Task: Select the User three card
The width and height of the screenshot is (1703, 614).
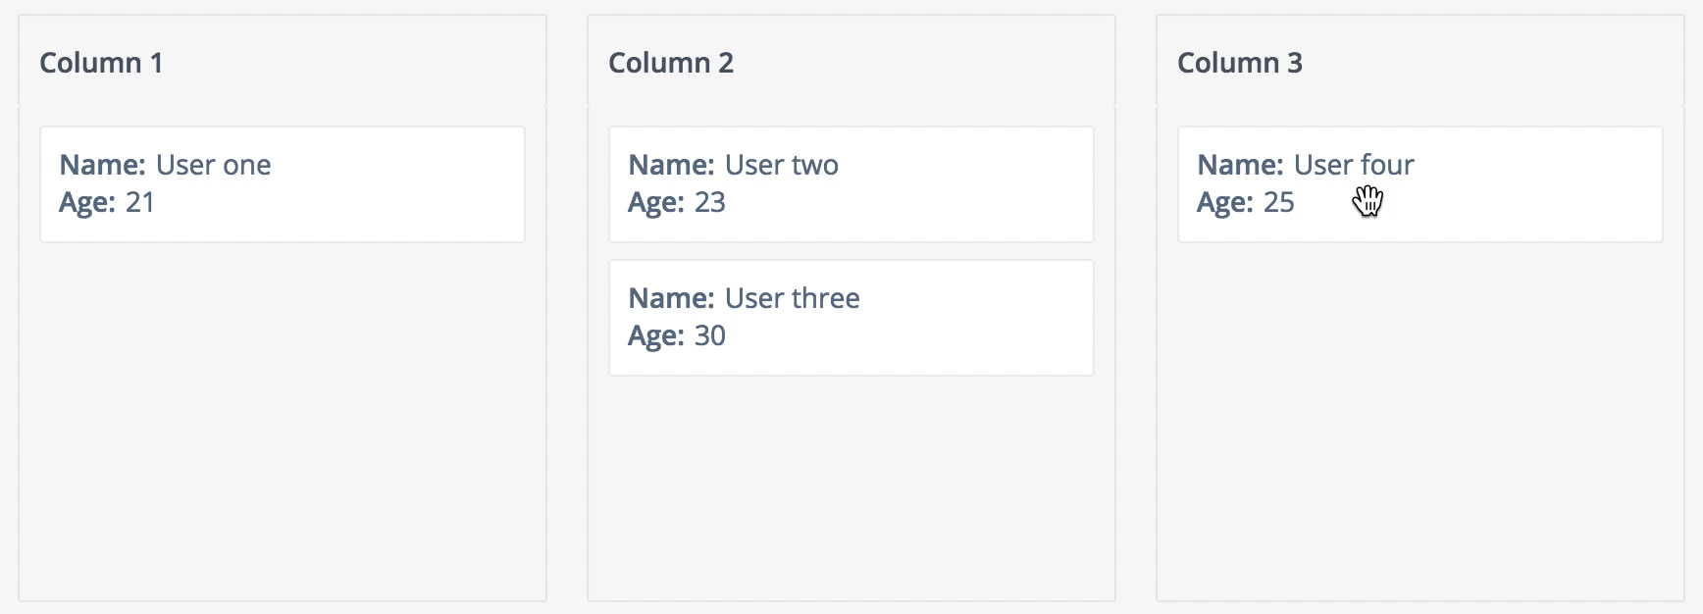Action: pyautogui.click(x=851, y=317)
